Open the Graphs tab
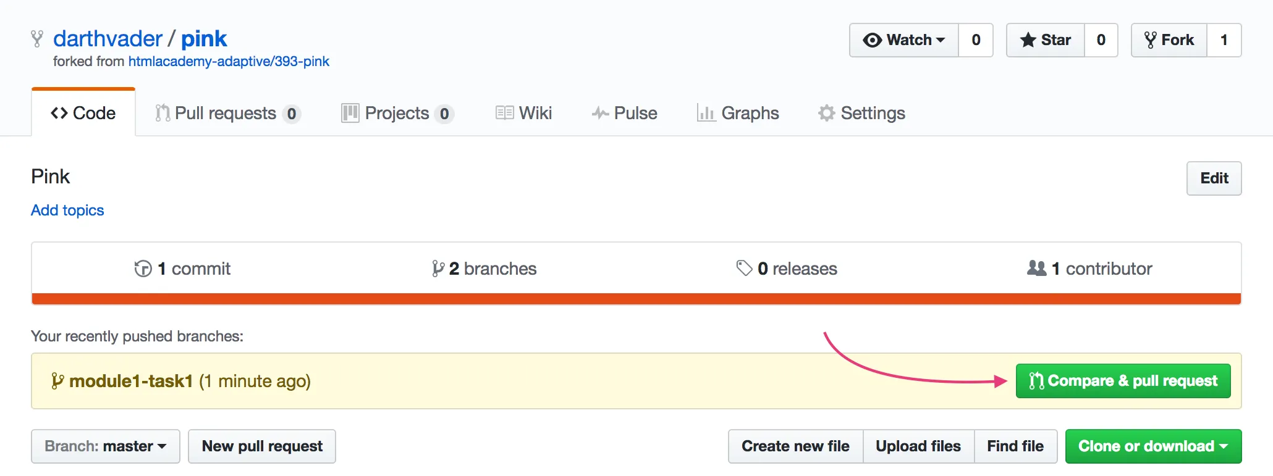Image resolution: width=1273 pixels, height=476 pixels. click(738, 113)
